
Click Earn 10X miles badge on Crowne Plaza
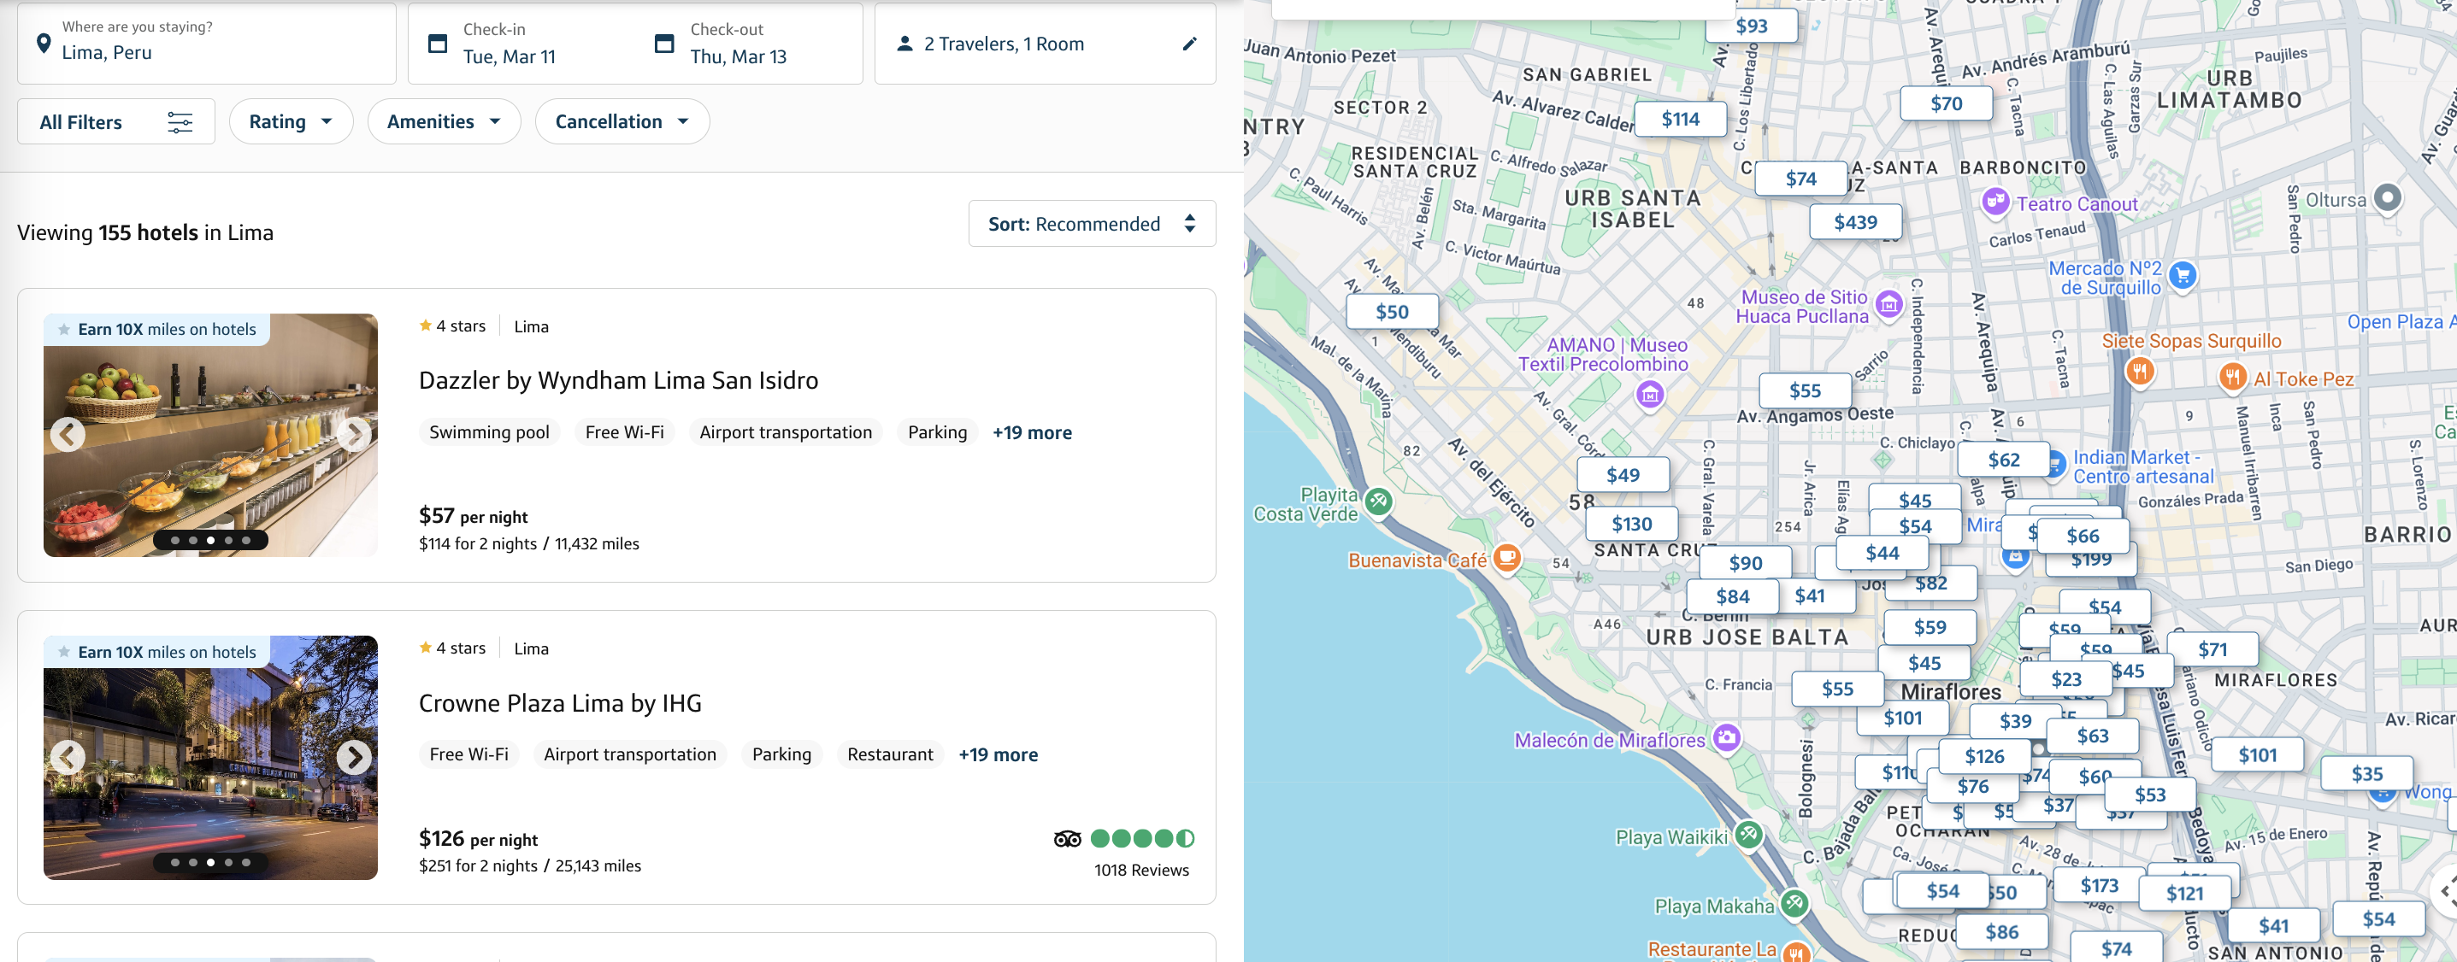coord(157,652)
